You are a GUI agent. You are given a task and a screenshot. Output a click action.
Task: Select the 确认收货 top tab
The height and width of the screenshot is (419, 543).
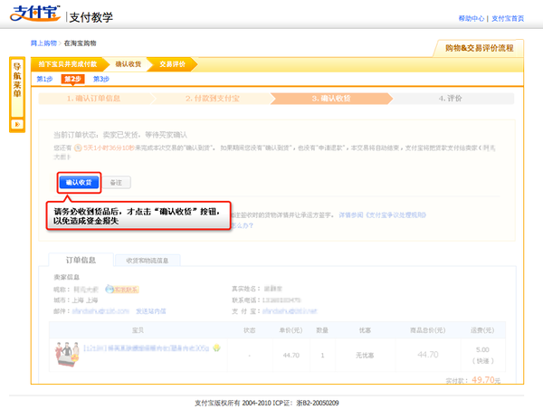pos(129,64)
